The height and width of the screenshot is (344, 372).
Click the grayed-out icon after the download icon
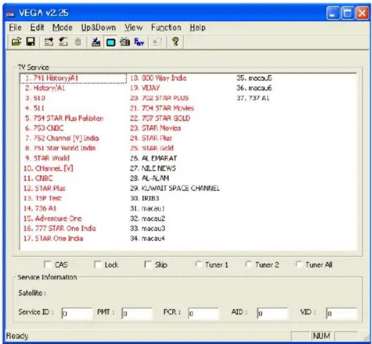(x=78, y=42)
